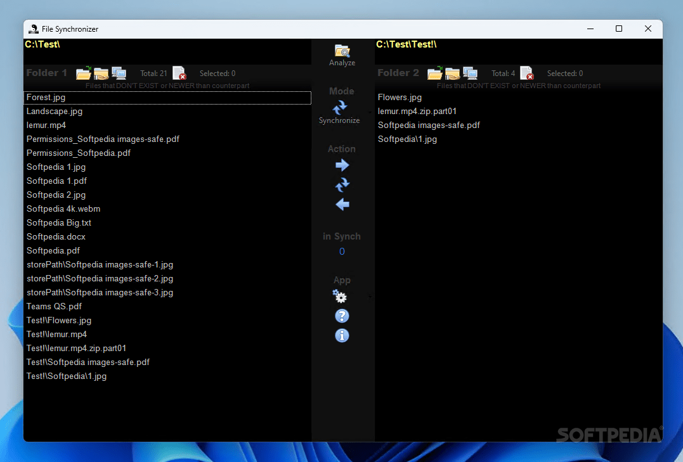Click Folder 1 shared folder hand icon
683x462 pixels.
101,74
